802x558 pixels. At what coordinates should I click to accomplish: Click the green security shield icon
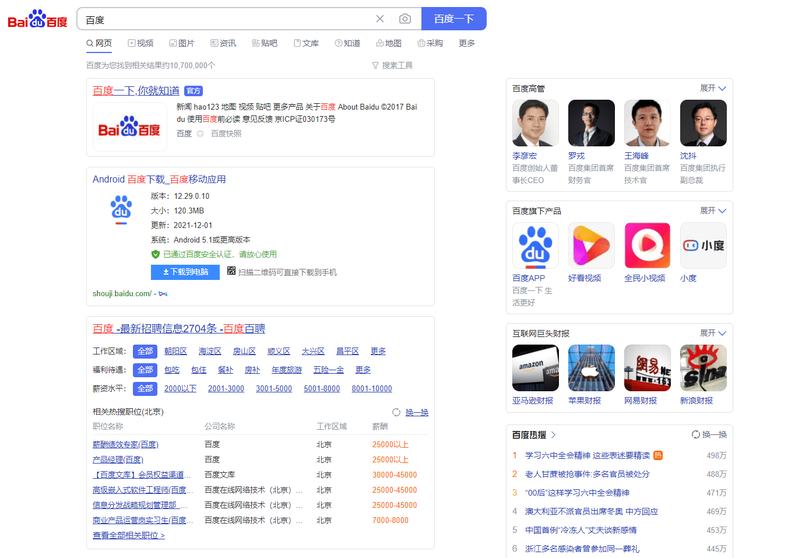(155, 254)
